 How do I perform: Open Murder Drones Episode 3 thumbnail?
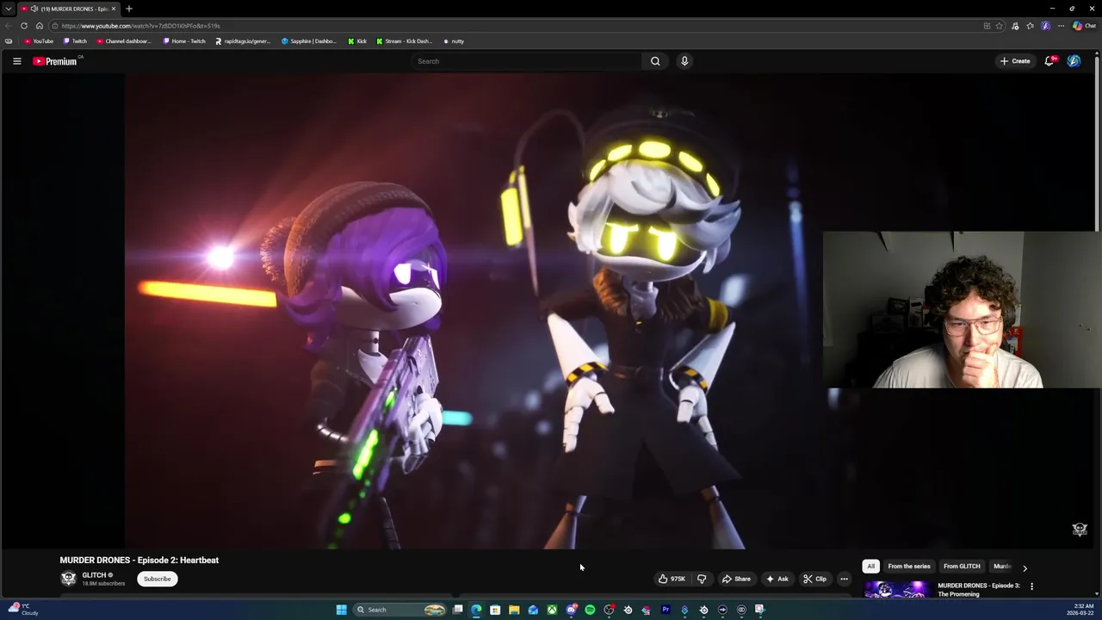pyautogui.click(x=896, y=591)
